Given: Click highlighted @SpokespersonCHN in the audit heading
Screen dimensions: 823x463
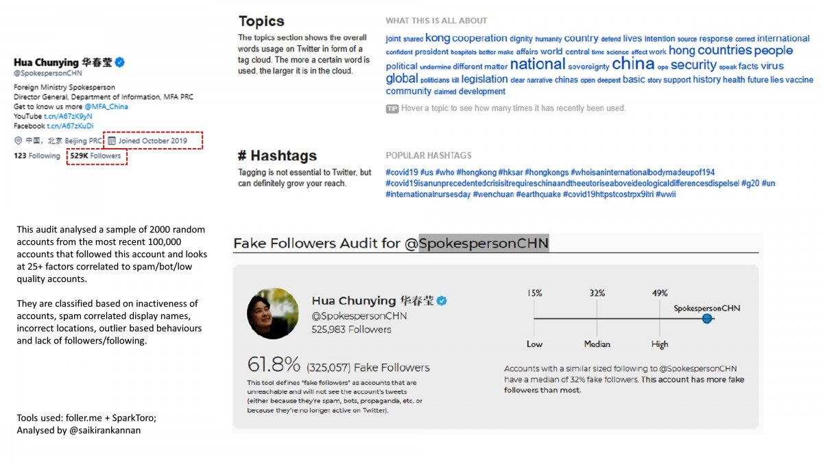Looking at the screenshot, I should 484,244.
